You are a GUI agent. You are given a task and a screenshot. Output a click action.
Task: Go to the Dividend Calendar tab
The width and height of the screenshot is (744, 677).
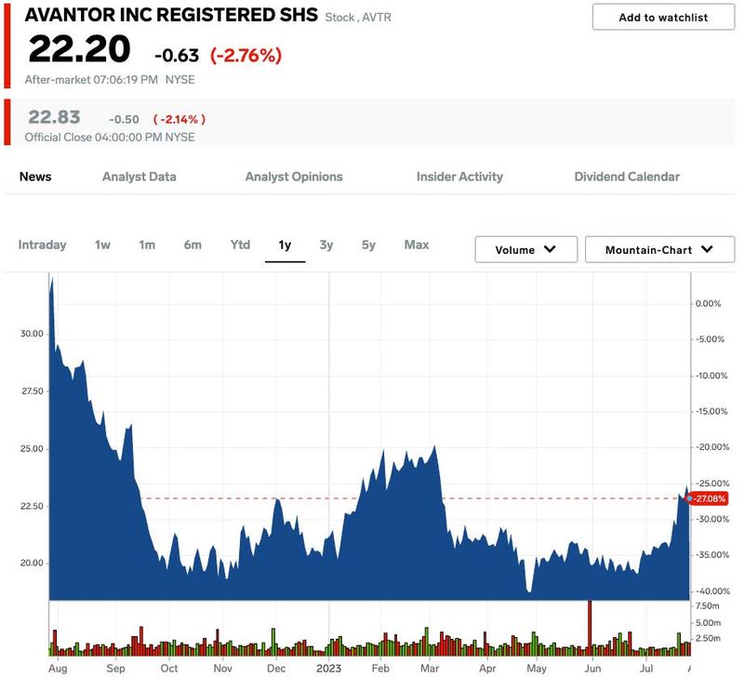coord(627,177)
